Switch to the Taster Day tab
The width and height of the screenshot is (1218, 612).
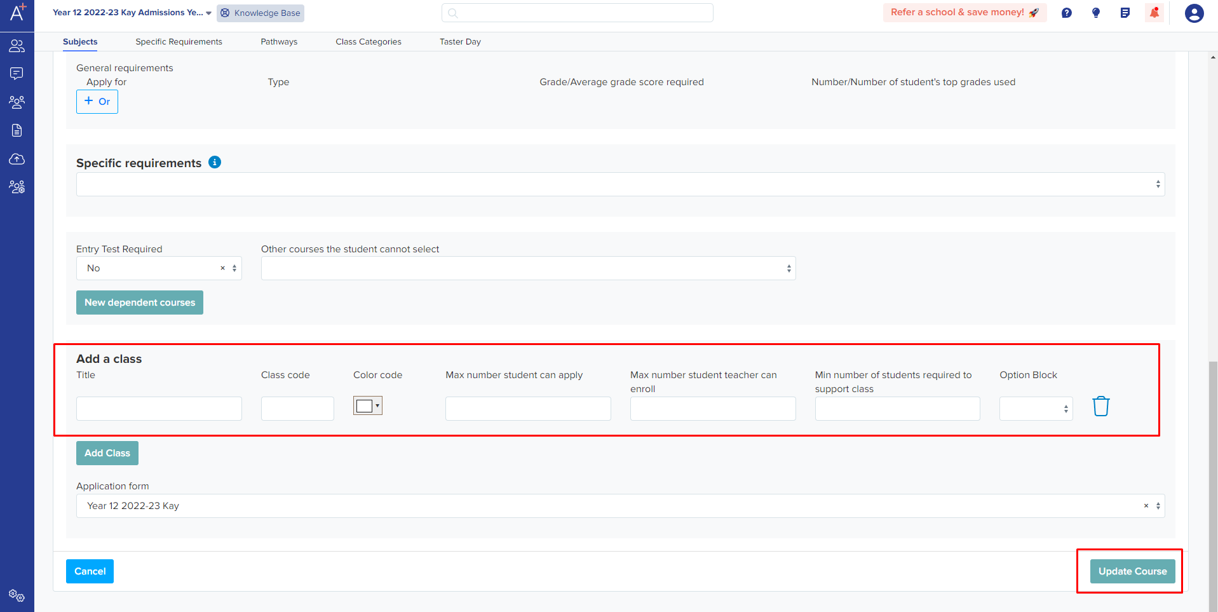pyautogui.click(x=461, y=42)
